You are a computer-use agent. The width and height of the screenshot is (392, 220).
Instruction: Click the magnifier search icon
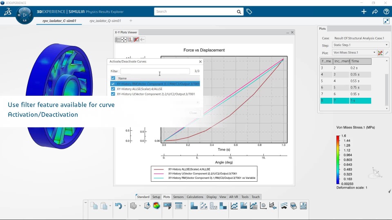[x=239, y=12]
